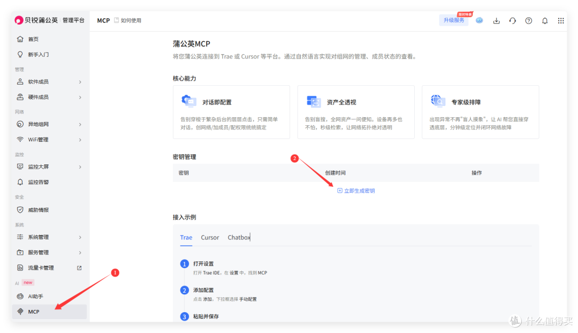Click the MCP title in the top bar
Image resolution: width=578 pixels, height=333 pixels.
click(x=103, y=20)
